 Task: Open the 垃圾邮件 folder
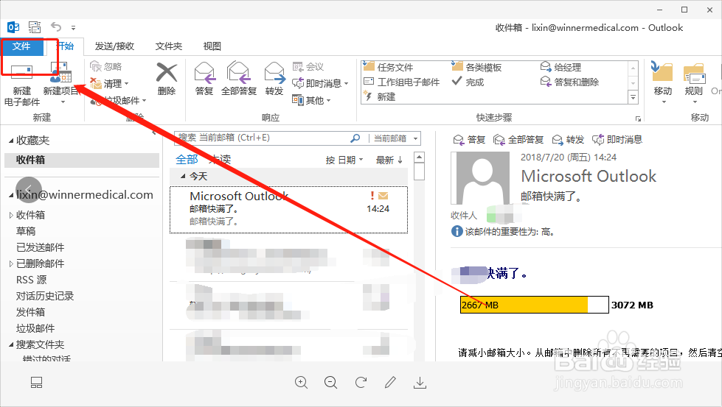(35, 328)
